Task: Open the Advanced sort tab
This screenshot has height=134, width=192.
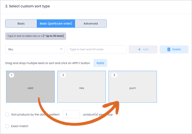Action: click(91, 24)
